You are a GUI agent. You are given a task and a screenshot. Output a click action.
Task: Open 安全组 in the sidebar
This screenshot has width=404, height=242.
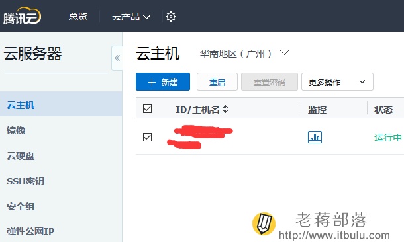[21, 206]
